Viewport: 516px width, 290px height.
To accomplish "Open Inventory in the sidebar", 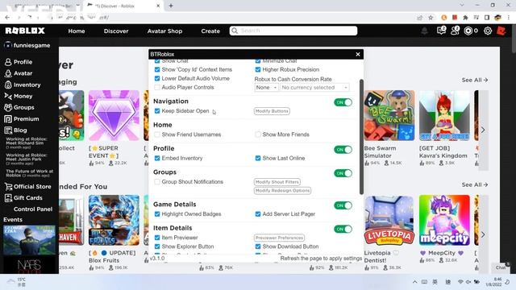I will coord(23,85).
